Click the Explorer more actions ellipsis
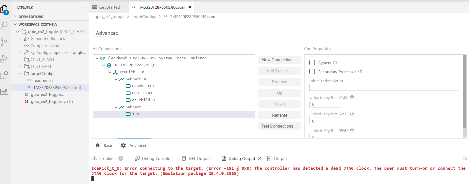469x184 pixels. click(84, 7)
